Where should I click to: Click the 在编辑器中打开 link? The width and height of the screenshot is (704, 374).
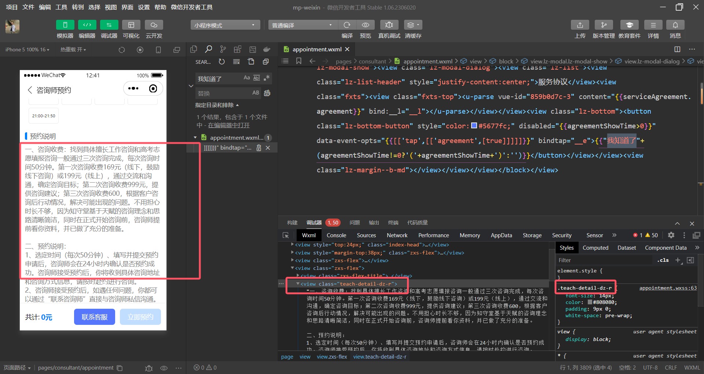pyautogui.click(x=229, y=125)
